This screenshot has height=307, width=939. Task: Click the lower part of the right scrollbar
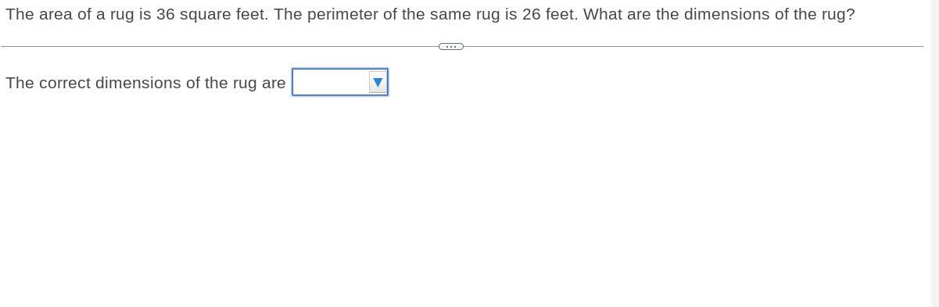click(x=934, y=258)
